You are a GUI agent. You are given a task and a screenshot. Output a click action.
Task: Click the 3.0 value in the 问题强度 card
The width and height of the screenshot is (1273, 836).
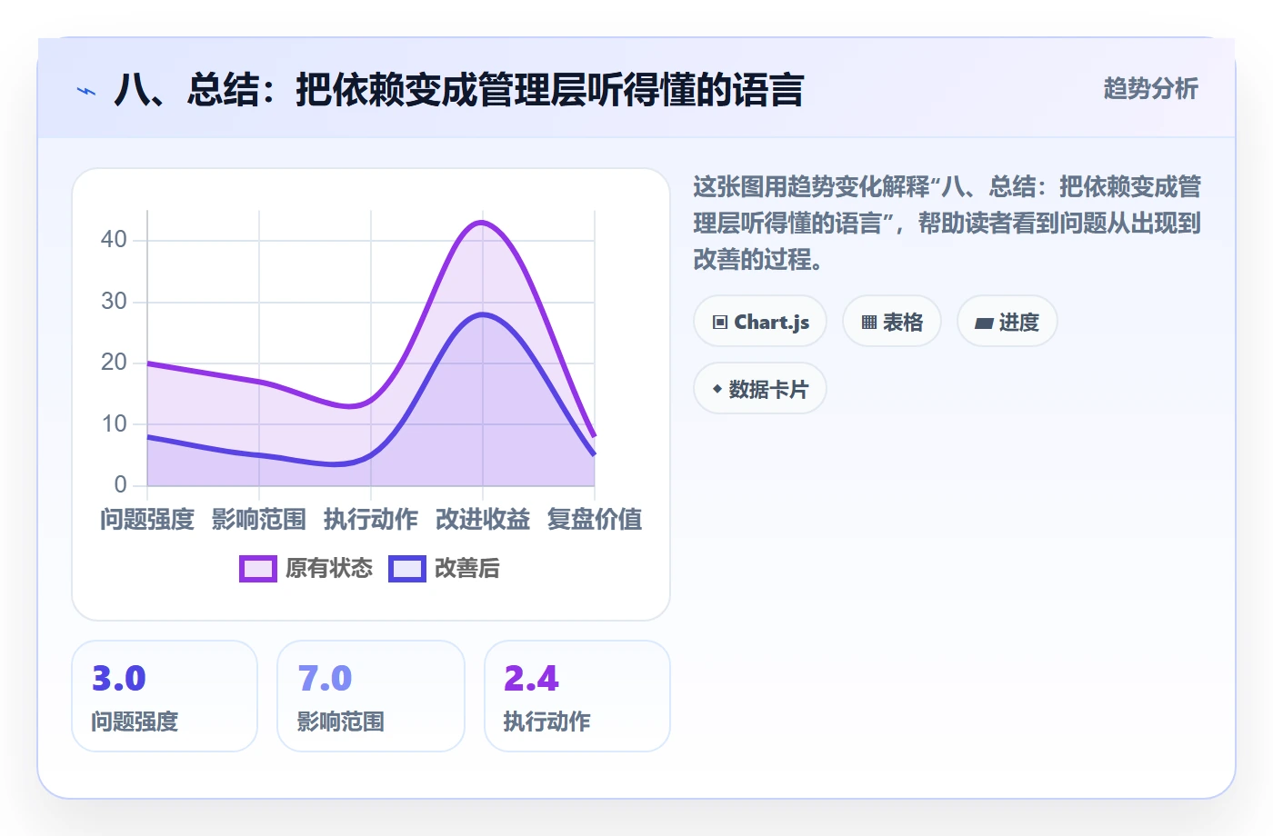click(x=119, y=679)
